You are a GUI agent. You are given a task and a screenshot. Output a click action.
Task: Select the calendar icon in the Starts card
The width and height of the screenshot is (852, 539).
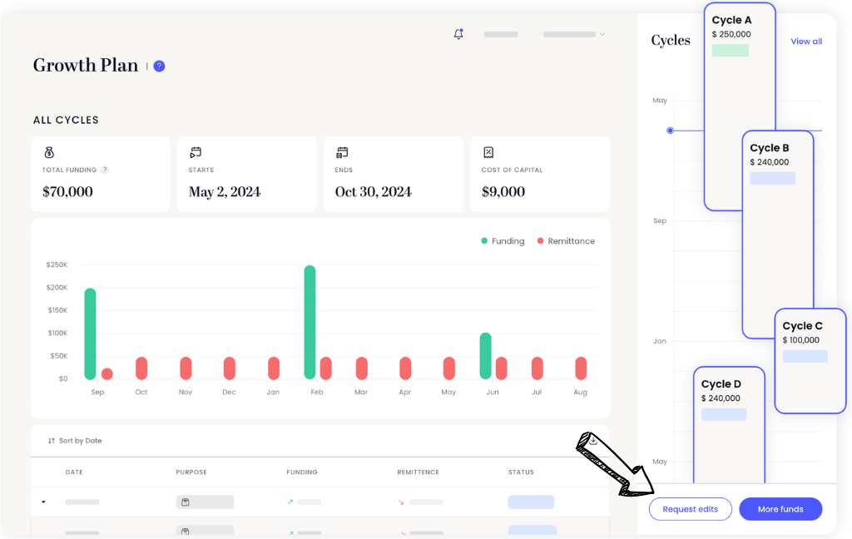coord(195,154)
